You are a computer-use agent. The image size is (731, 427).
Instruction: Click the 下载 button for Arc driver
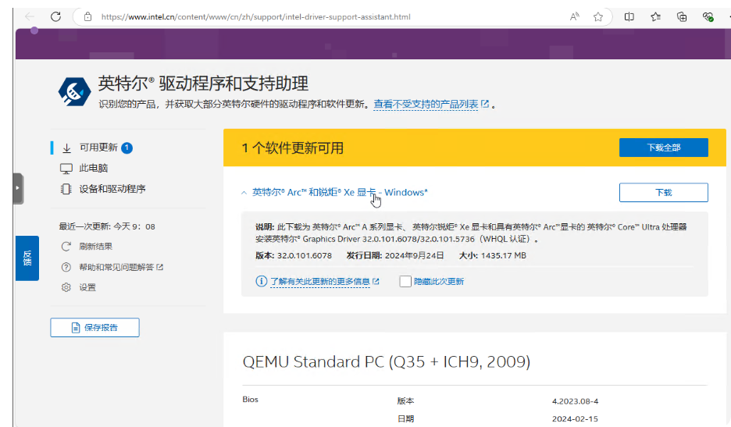(x=663, y=193)
